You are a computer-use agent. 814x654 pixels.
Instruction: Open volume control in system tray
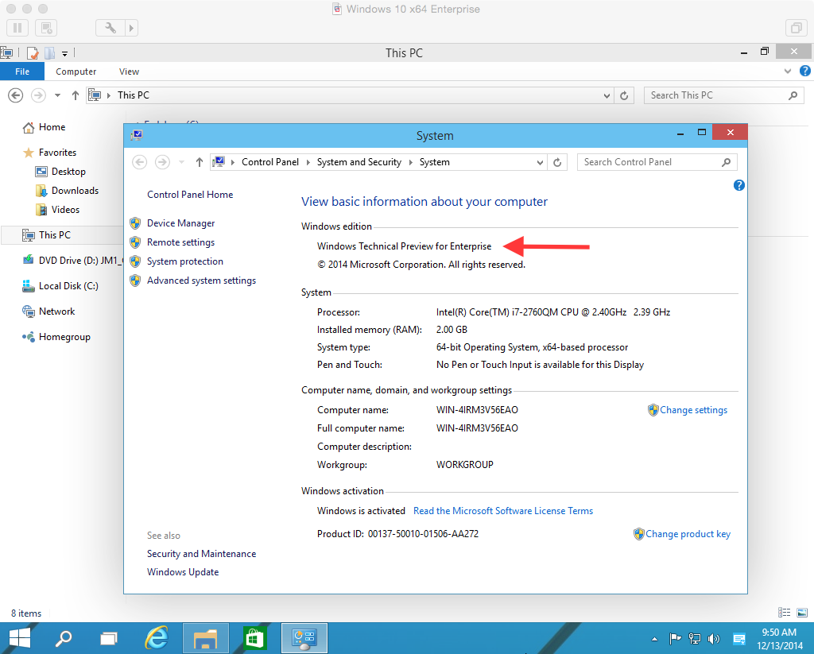click(714, 639)
